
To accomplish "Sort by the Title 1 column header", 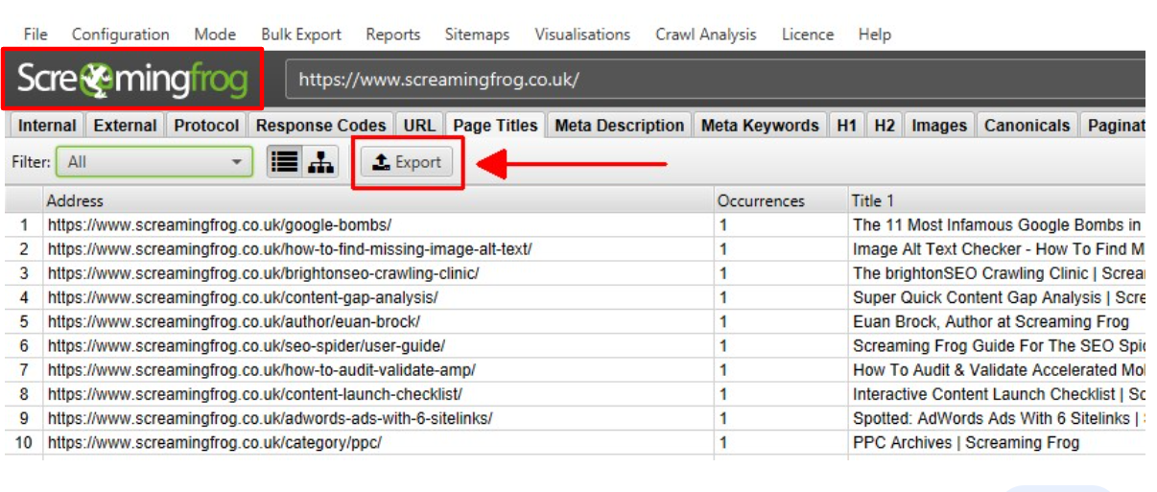I will (997, 200).
